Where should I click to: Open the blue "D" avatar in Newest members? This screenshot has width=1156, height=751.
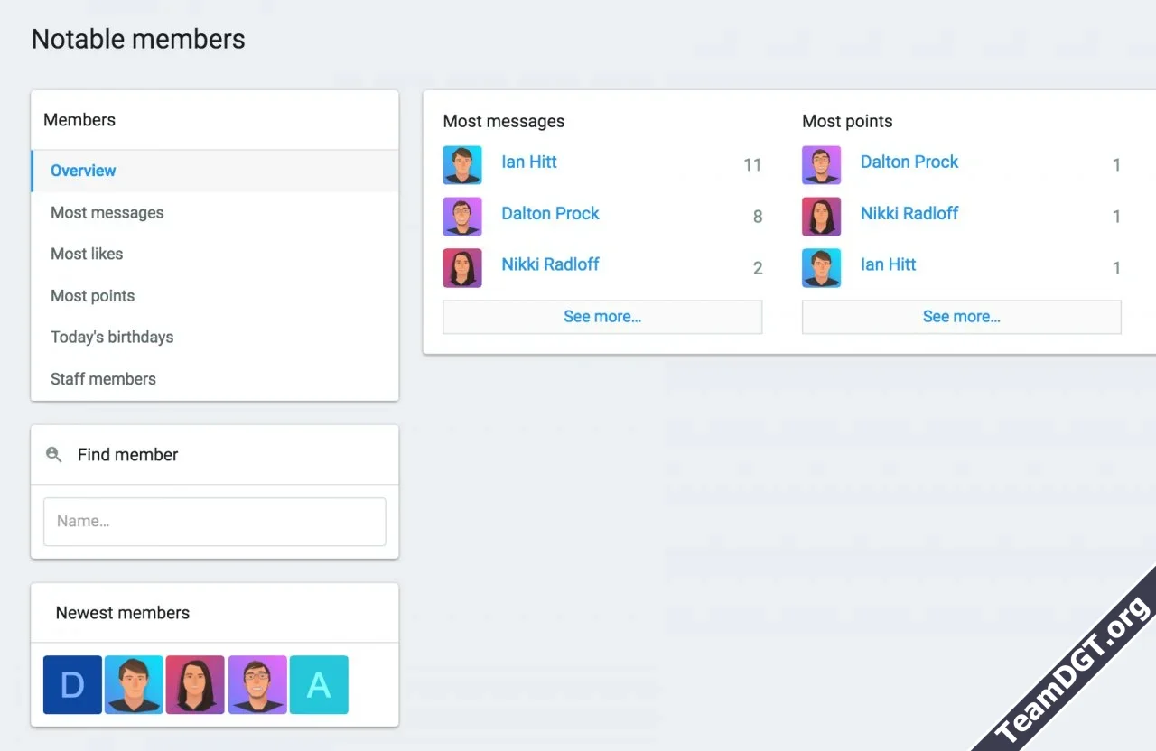coord(72,685)
